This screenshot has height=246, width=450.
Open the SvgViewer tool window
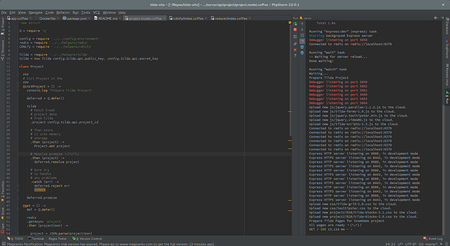(447, 49)
